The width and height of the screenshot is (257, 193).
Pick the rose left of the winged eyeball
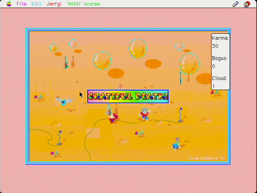(x=38, y=97)
